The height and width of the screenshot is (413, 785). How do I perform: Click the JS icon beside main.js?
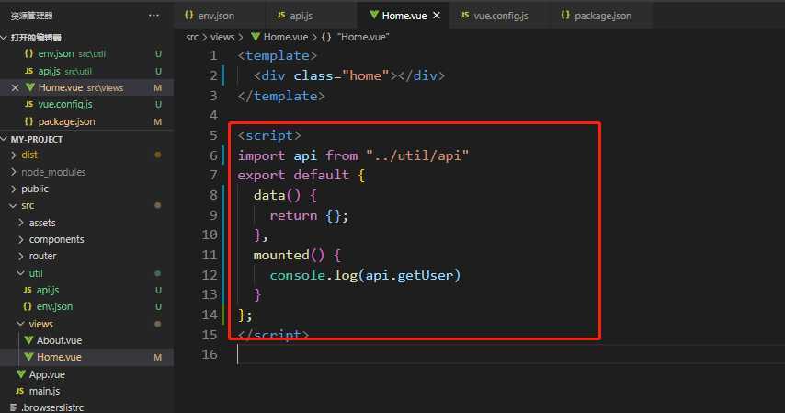tap(19, 391)
